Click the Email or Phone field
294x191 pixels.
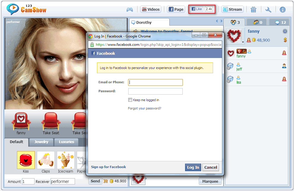155,82
